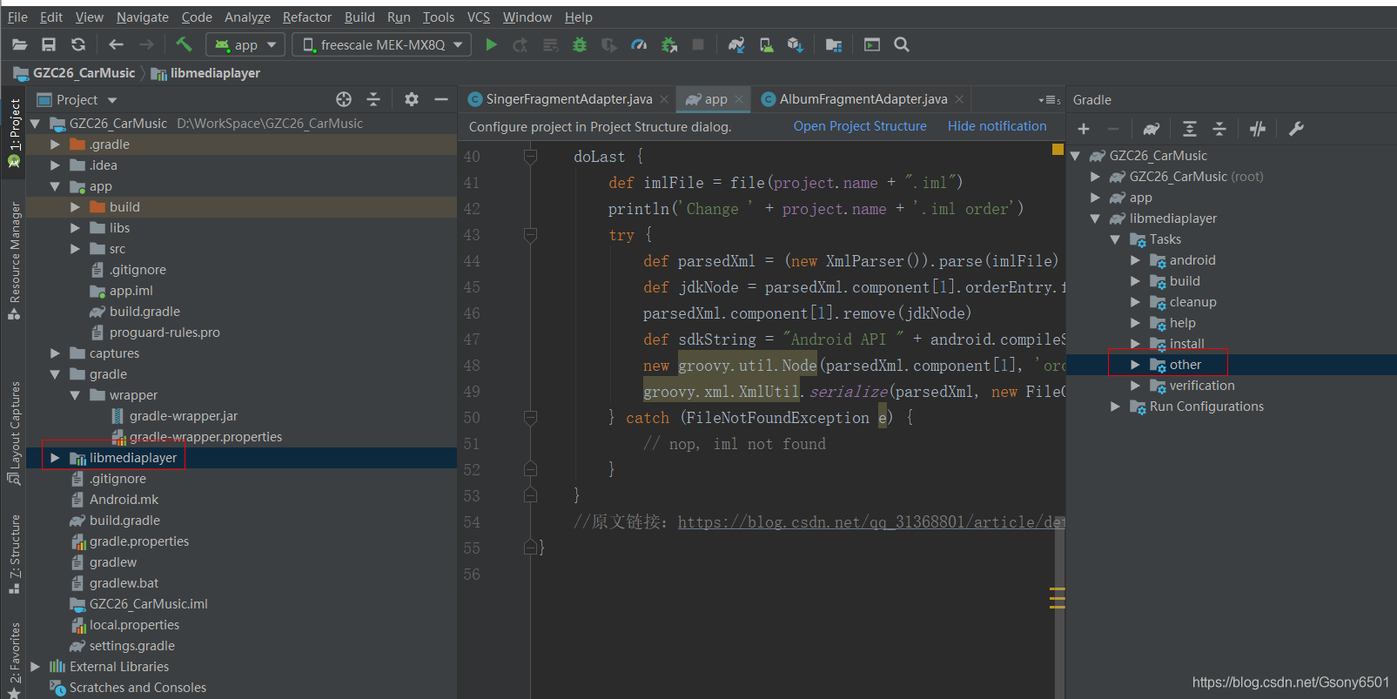Click the Save All toolbar icon
The height and width of the screenshot is (699, 1397).
pos(49,44)
